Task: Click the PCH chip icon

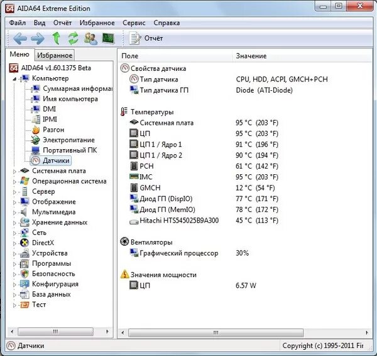Action: (x=134, y=166)
